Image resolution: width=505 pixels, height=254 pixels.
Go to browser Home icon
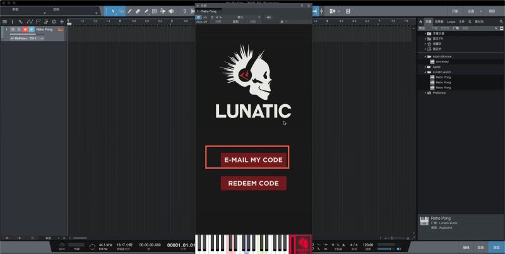tap(420, 21)
